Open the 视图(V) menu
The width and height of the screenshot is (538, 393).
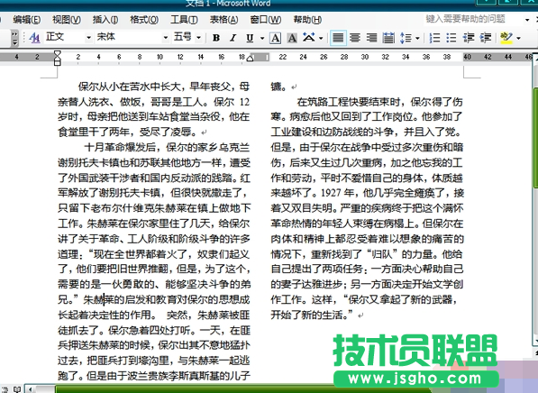[67, 20]
